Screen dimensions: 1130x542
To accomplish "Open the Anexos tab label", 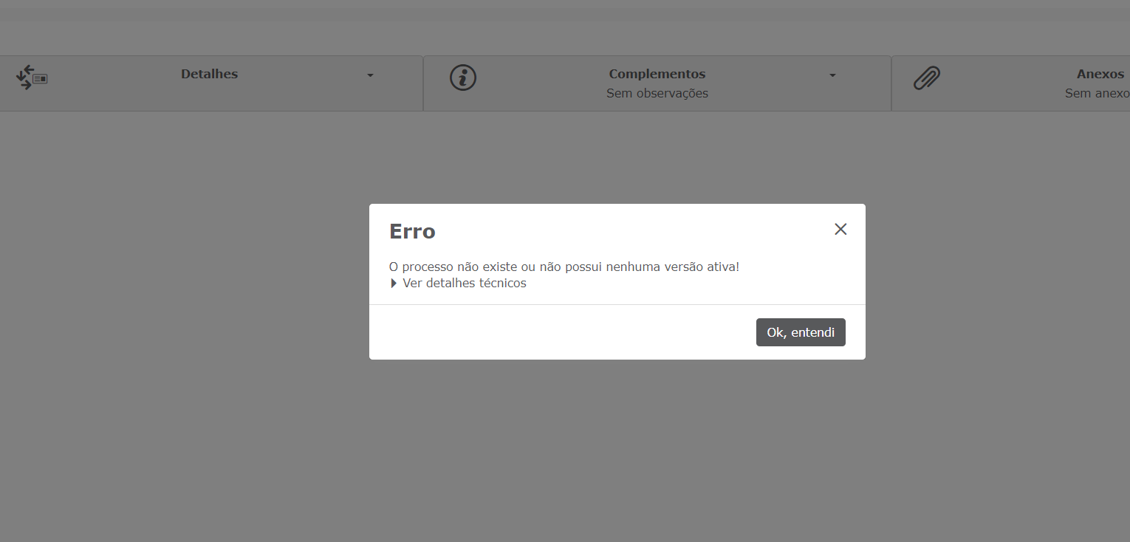I will point(1100,74).
